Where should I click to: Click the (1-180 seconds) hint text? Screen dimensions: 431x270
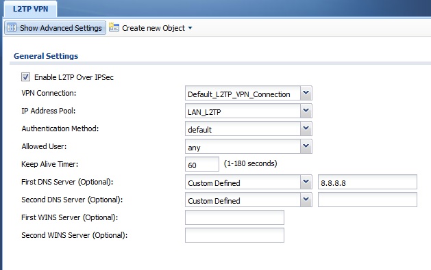250,163
